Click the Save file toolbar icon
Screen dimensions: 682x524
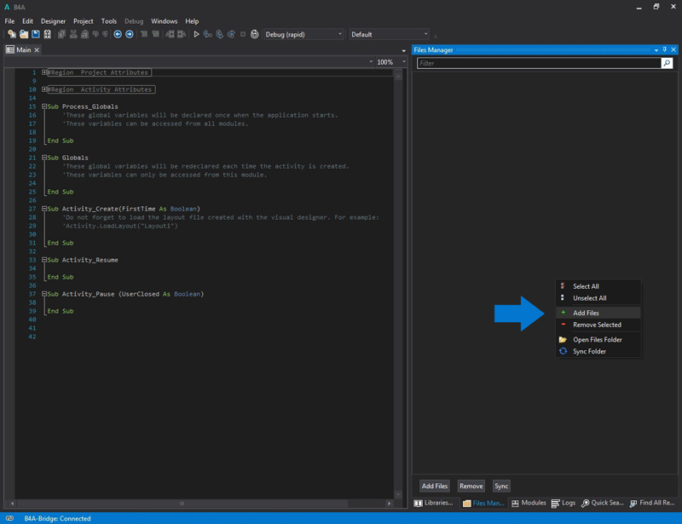pyautogui.click(x=36, y=34)
